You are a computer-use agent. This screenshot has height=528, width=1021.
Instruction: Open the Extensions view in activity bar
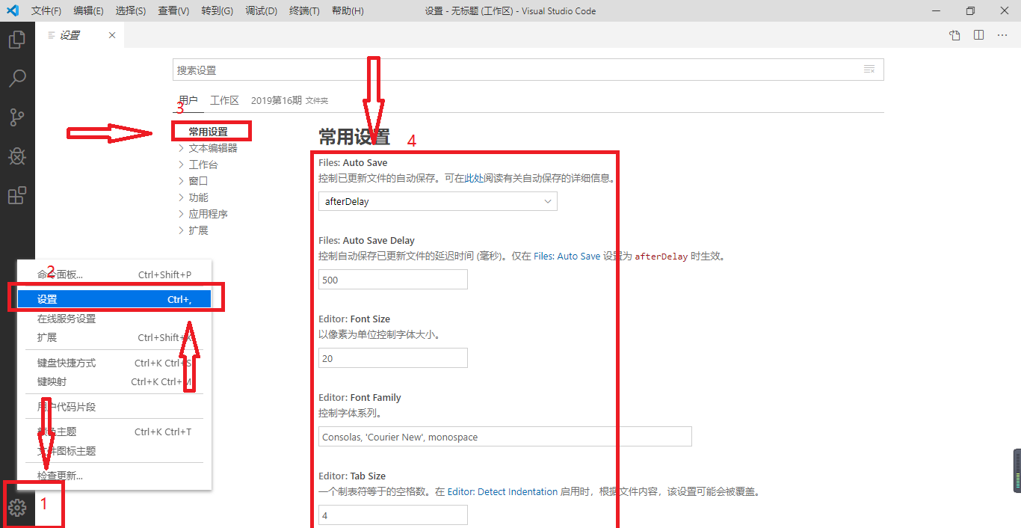coord(17,196)
